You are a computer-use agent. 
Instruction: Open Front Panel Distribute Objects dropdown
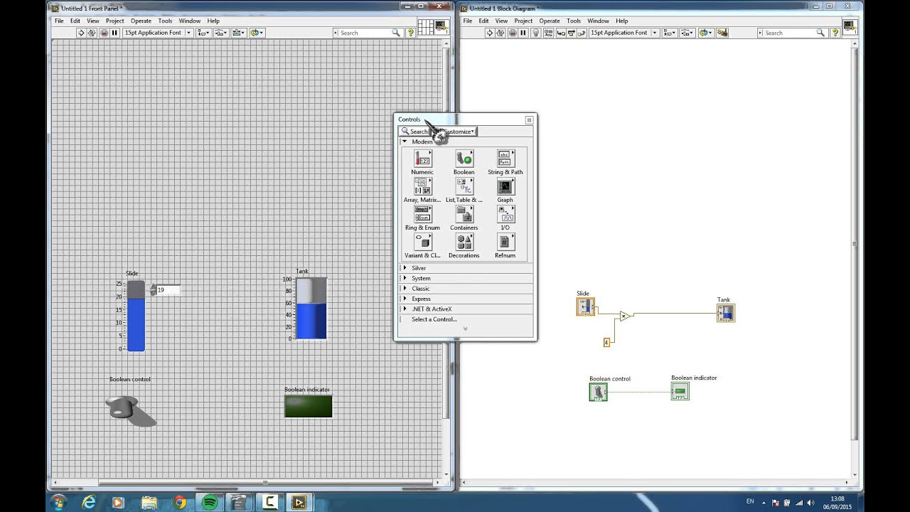tap(221, 33)
